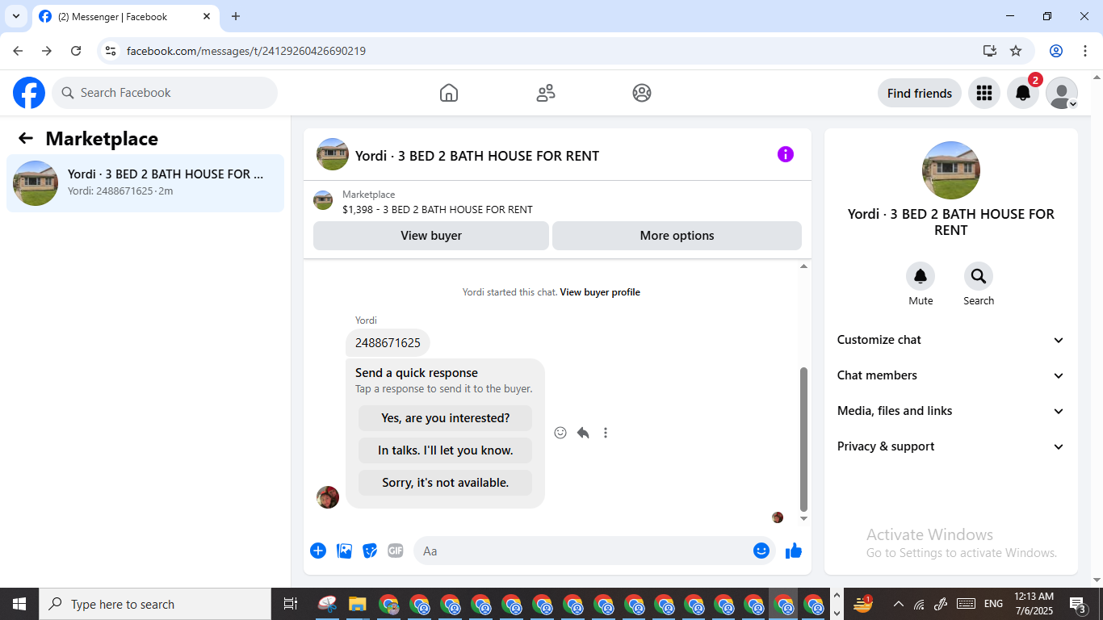Image resolution: width=1103 pixels, height=620 pixels.
Task: Reply to the message with the arrow icon
Action: click(583, 433)
